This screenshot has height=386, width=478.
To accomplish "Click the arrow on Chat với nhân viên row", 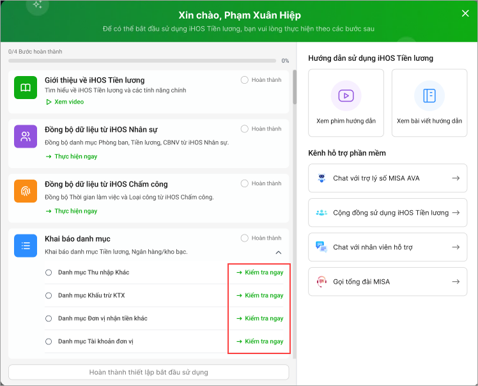I will 456,247.
